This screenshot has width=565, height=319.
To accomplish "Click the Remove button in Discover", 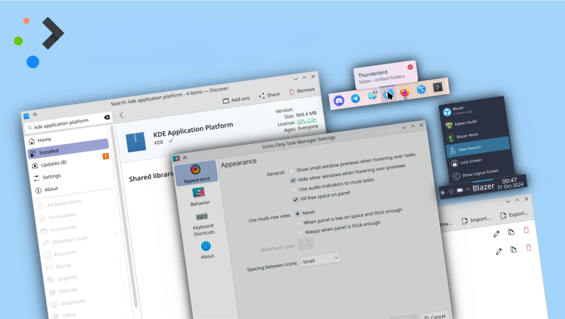I will 302,91.
